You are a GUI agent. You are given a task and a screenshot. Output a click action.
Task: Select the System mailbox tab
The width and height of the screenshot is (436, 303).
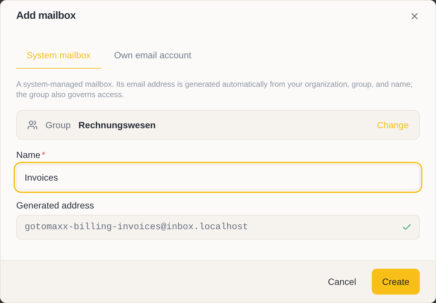coord(59,55)
